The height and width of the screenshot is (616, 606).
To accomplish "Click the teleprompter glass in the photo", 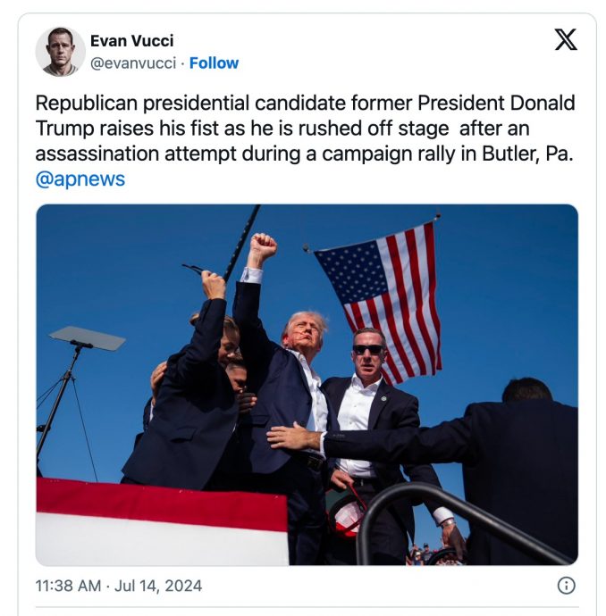I will (87, 337).
